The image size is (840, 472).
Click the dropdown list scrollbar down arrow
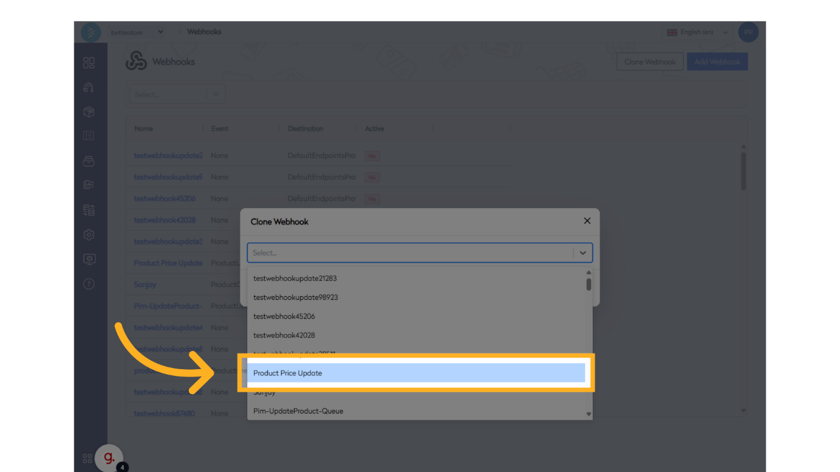coord(589,414)
